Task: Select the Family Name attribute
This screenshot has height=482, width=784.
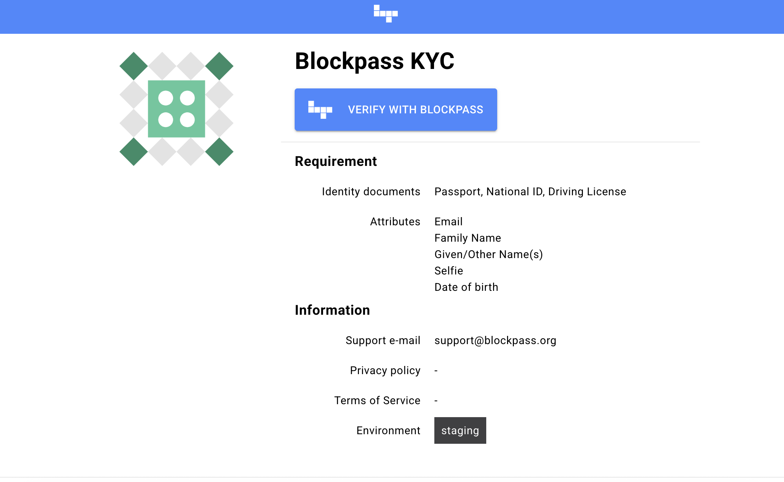Action: [467, 238]
